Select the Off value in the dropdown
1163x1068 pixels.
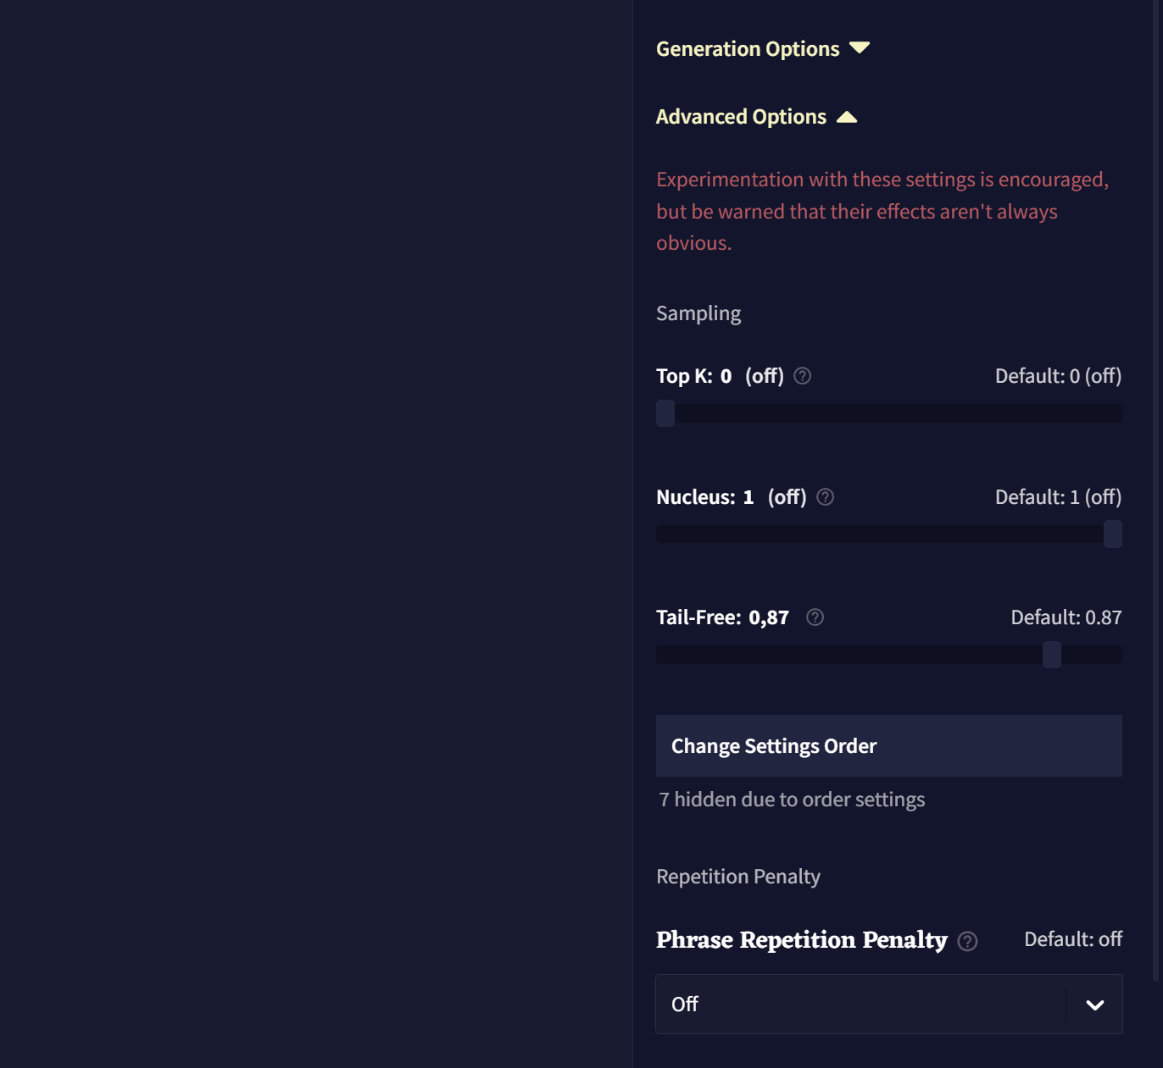(x=684, y=1004)
